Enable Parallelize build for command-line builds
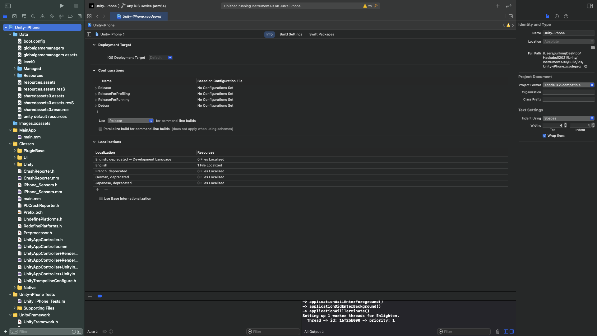Viewport: 597px width, 336px height. (x=100, y=129)
